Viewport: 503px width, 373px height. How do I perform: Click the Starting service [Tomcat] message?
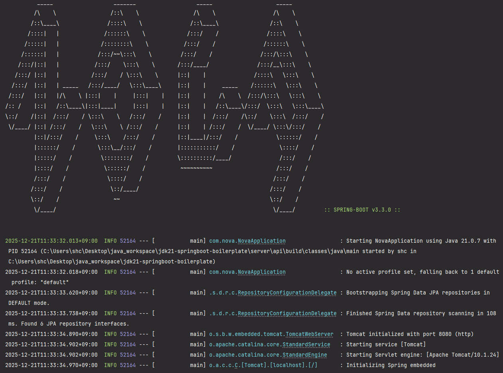[x=386, y=345]
